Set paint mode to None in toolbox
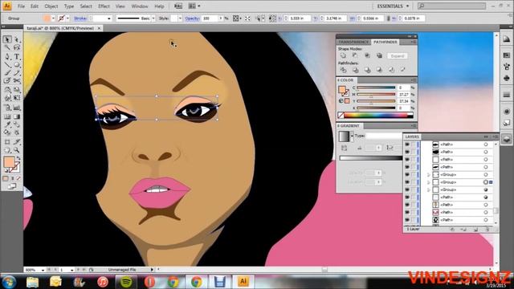The image size is (514, 289). [18, 178]
